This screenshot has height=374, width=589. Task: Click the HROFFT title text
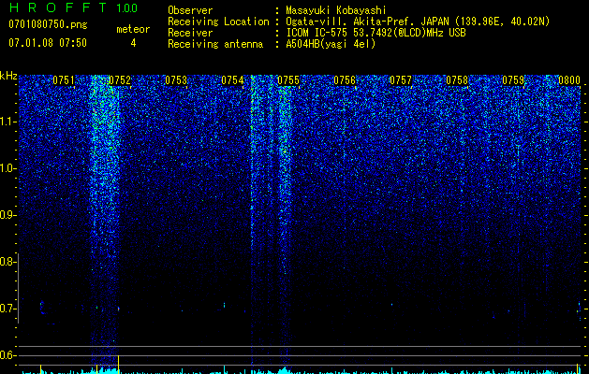(x=58, y=7)
